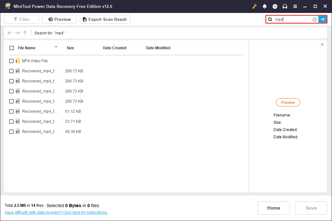Check the first 286.73 KB file checkbox
332x221 pixels.
coord(11,71)
